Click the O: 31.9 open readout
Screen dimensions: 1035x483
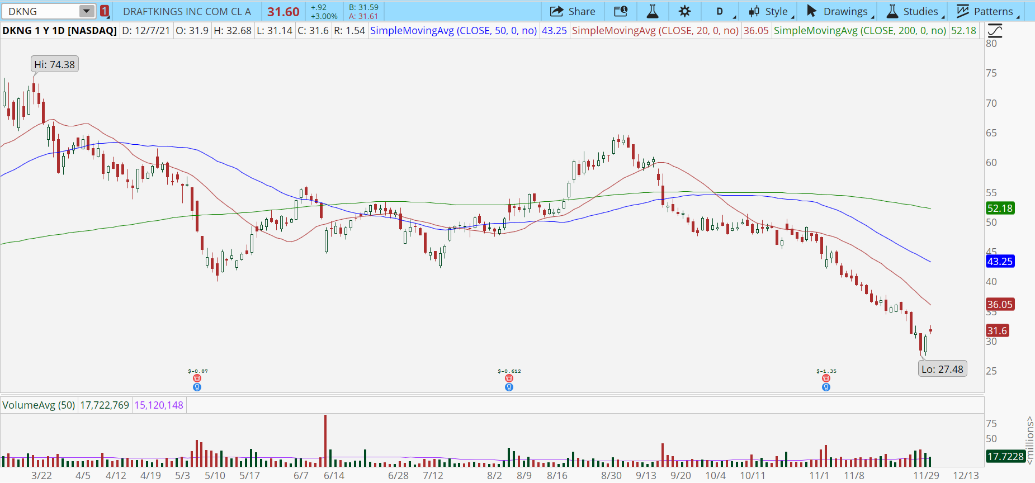coord(192,31)
